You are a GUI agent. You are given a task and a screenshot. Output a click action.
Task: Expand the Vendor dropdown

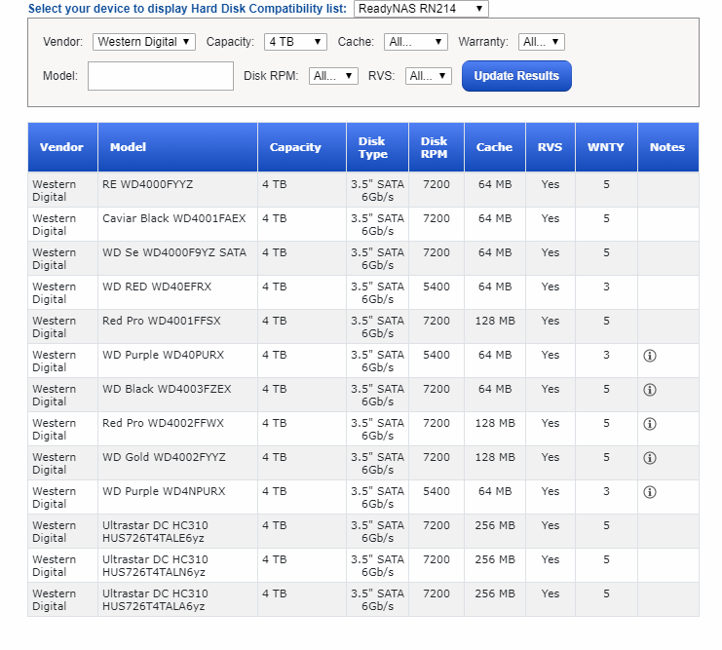pyautogui.click(x=144, y=42)
